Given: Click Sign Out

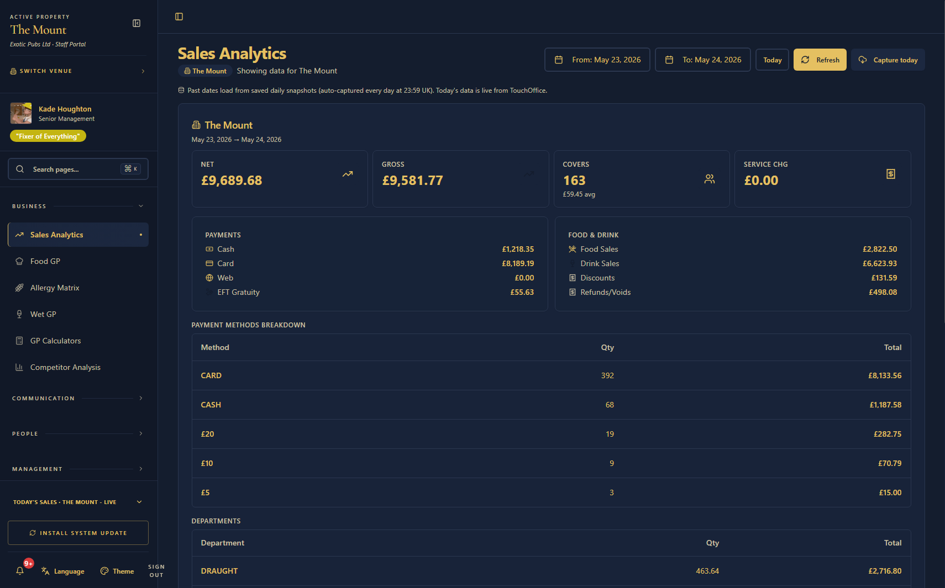Looking at the screenshot, I should pos(156,571).
